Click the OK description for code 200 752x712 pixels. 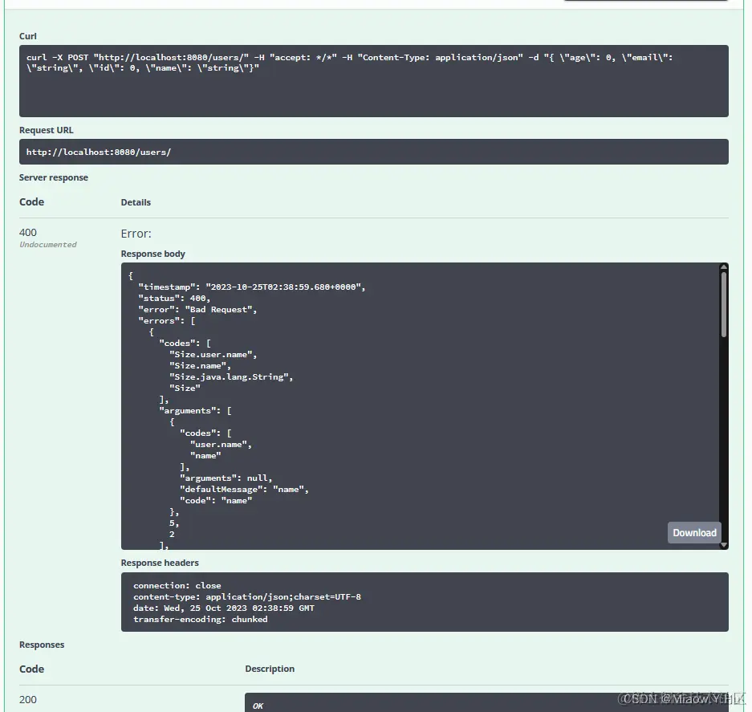258,706
